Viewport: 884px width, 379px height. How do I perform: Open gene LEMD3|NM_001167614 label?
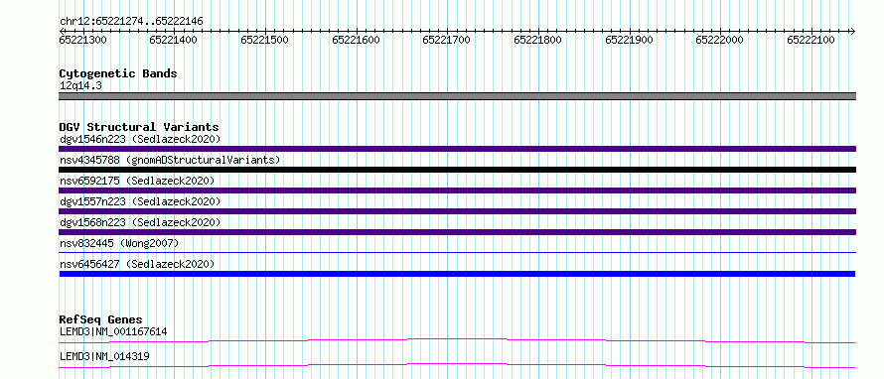[113, 331]
